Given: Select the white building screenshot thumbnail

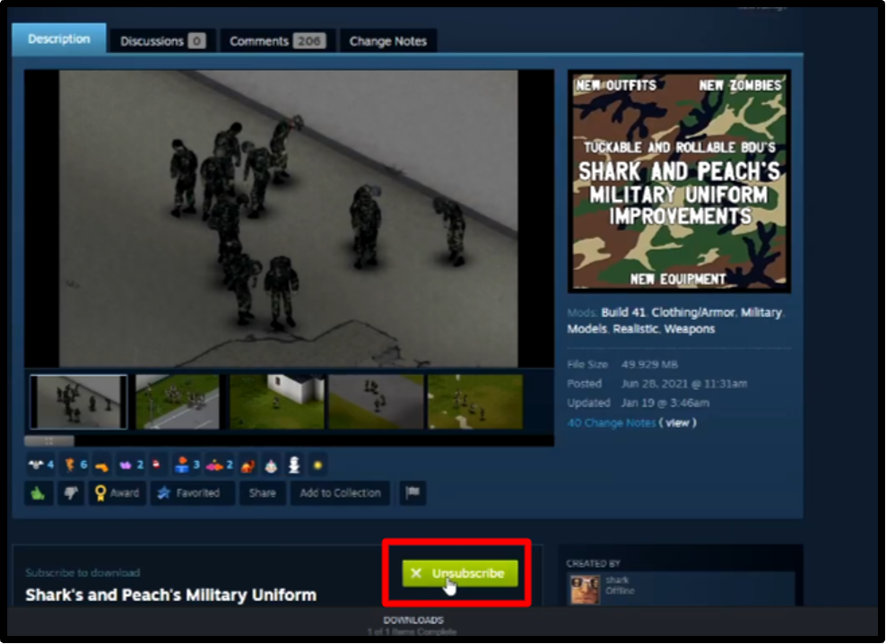Looking at the screenshot, I should (275, 402).
